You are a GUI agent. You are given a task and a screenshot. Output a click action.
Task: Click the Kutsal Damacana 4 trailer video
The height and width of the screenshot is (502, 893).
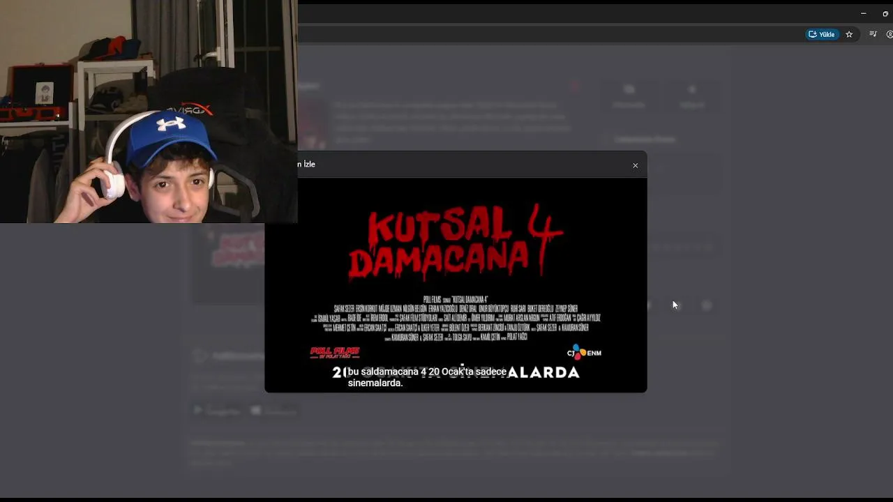click(x=456, y=285)
